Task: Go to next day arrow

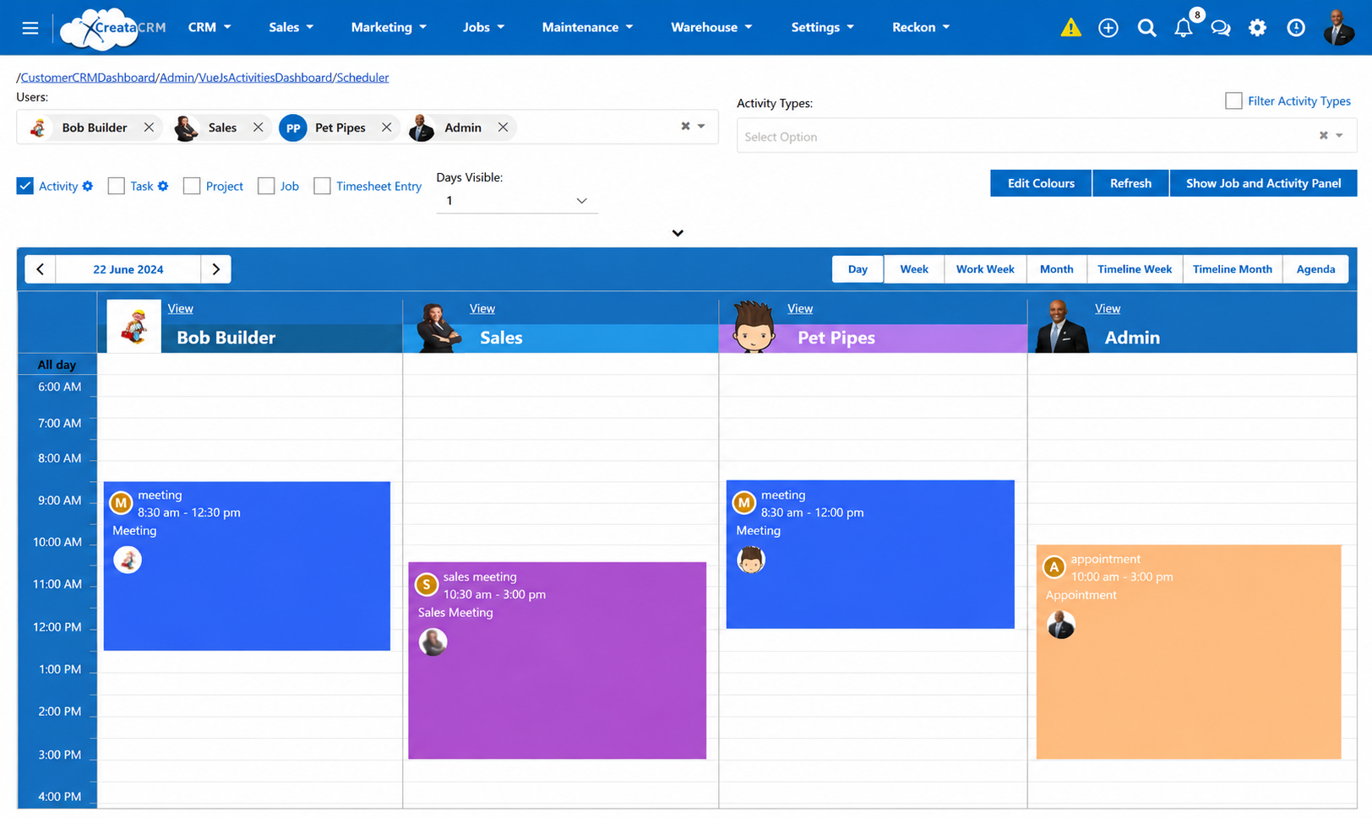Action: click(x=216, y=269)
